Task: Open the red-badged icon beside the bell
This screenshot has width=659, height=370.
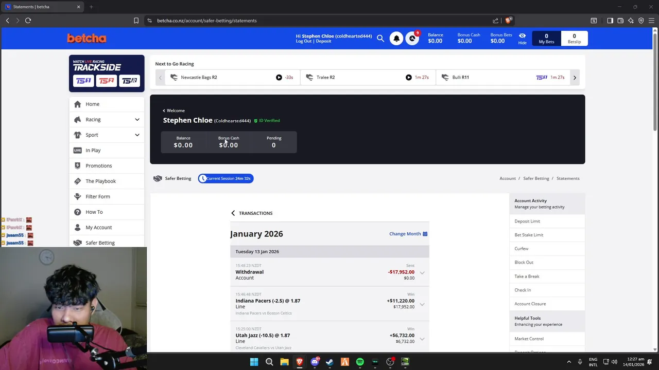Action: [412, 39]
